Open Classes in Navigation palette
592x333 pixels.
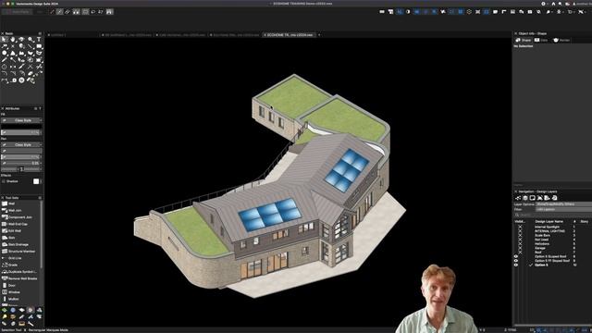point(518,198)
